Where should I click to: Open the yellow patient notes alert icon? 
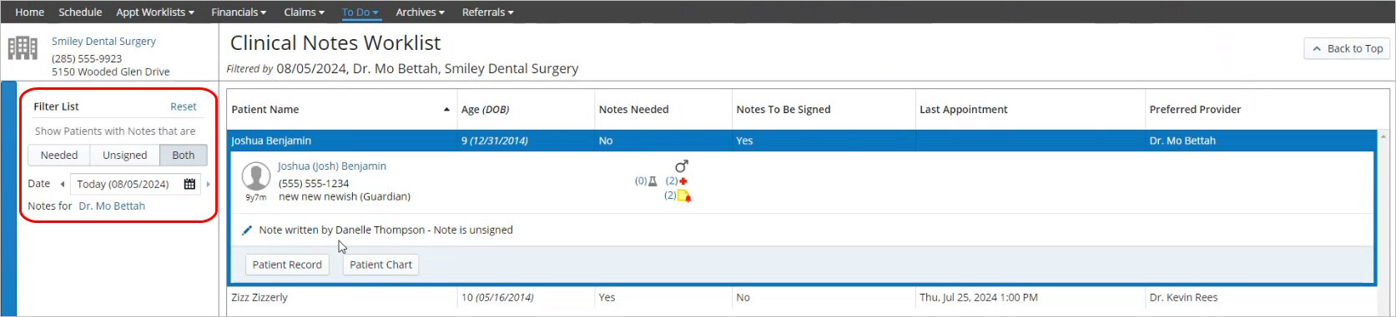point(684,196)
